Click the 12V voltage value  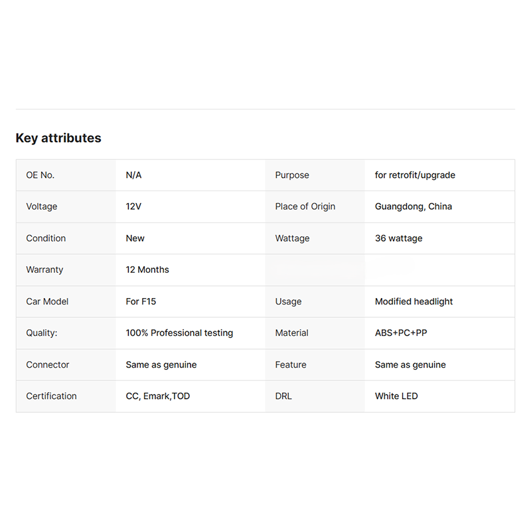pos(133,206)
